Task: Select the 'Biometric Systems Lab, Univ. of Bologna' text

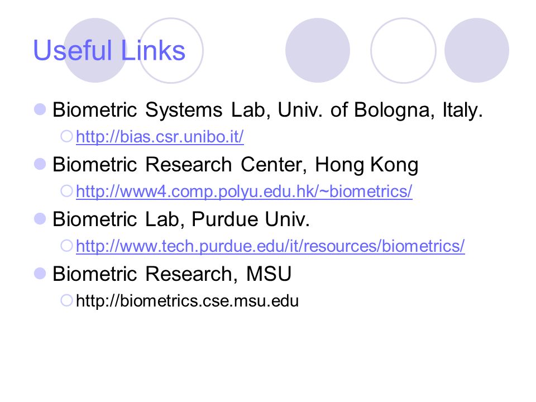Action: [x=241, y=110]
